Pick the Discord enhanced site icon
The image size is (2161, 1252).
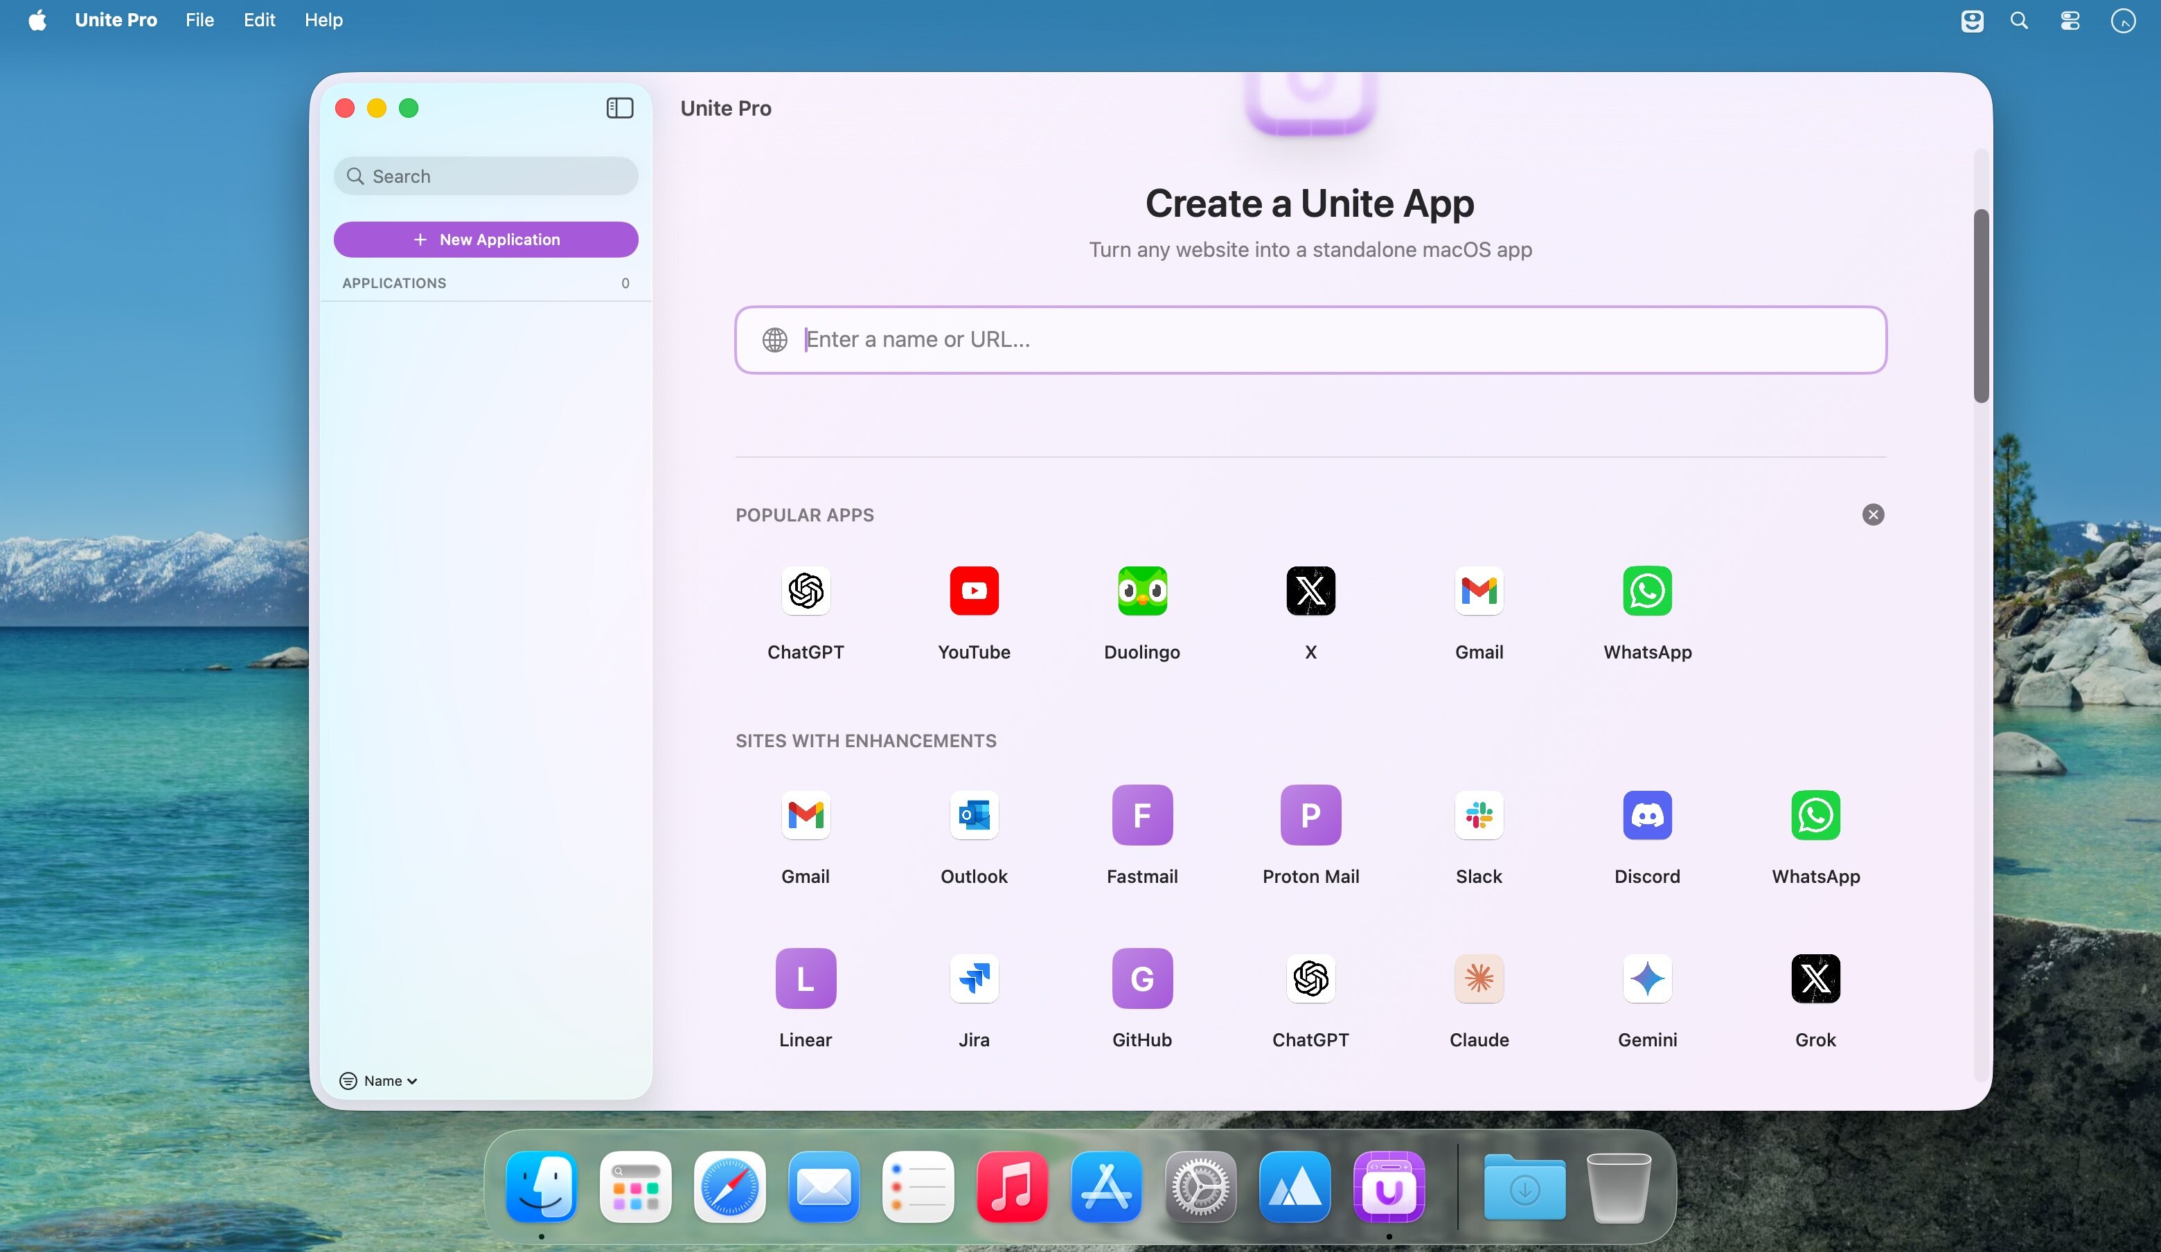pos(1646,814)
